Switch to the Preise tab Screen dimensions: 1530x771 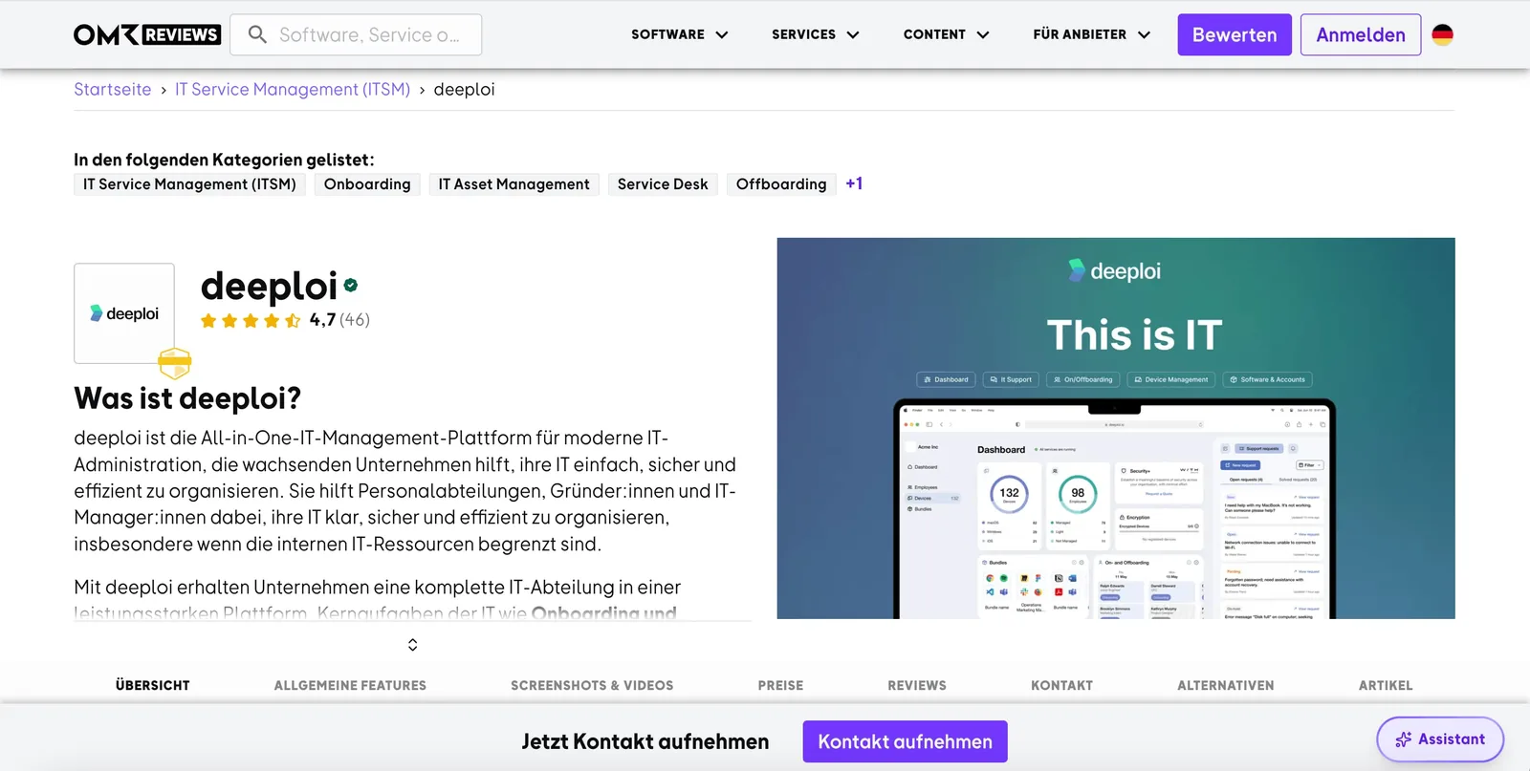click(780, 685)
